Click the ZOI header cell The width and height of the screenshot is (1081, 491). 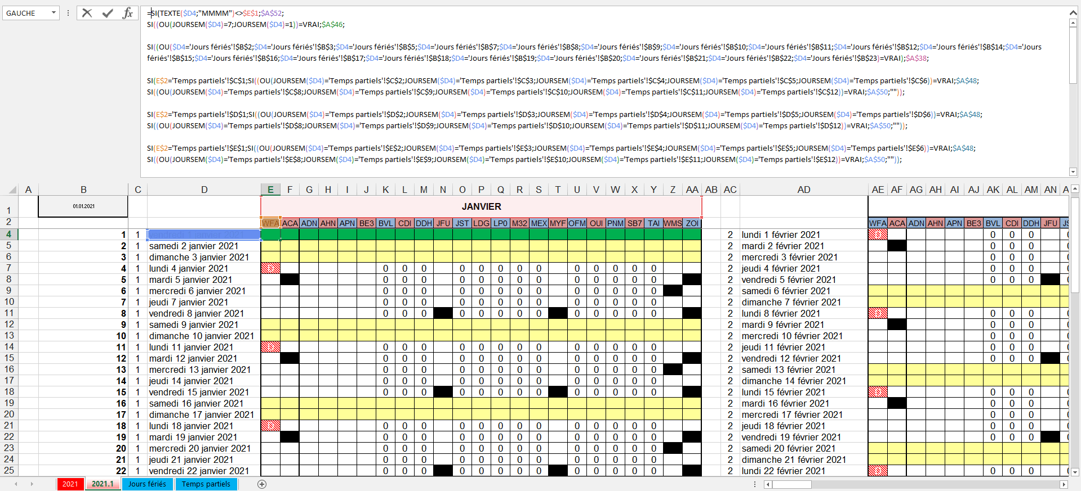pos(692,223)
